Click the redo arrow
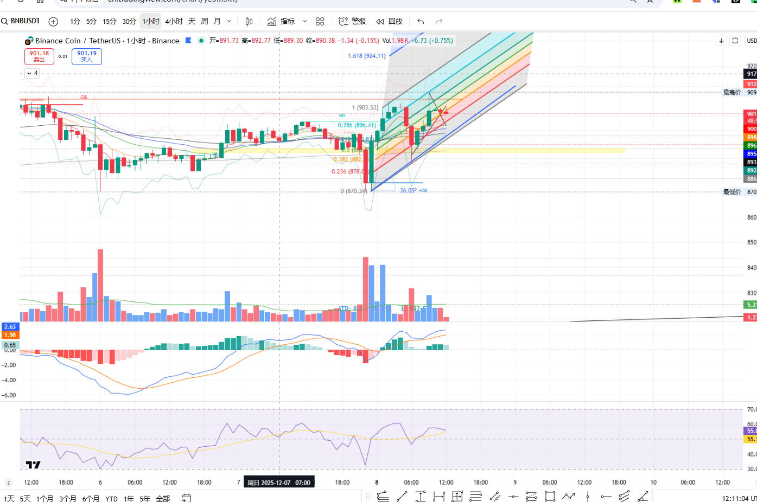Screen dimensions: 757x502 [439, 21]
